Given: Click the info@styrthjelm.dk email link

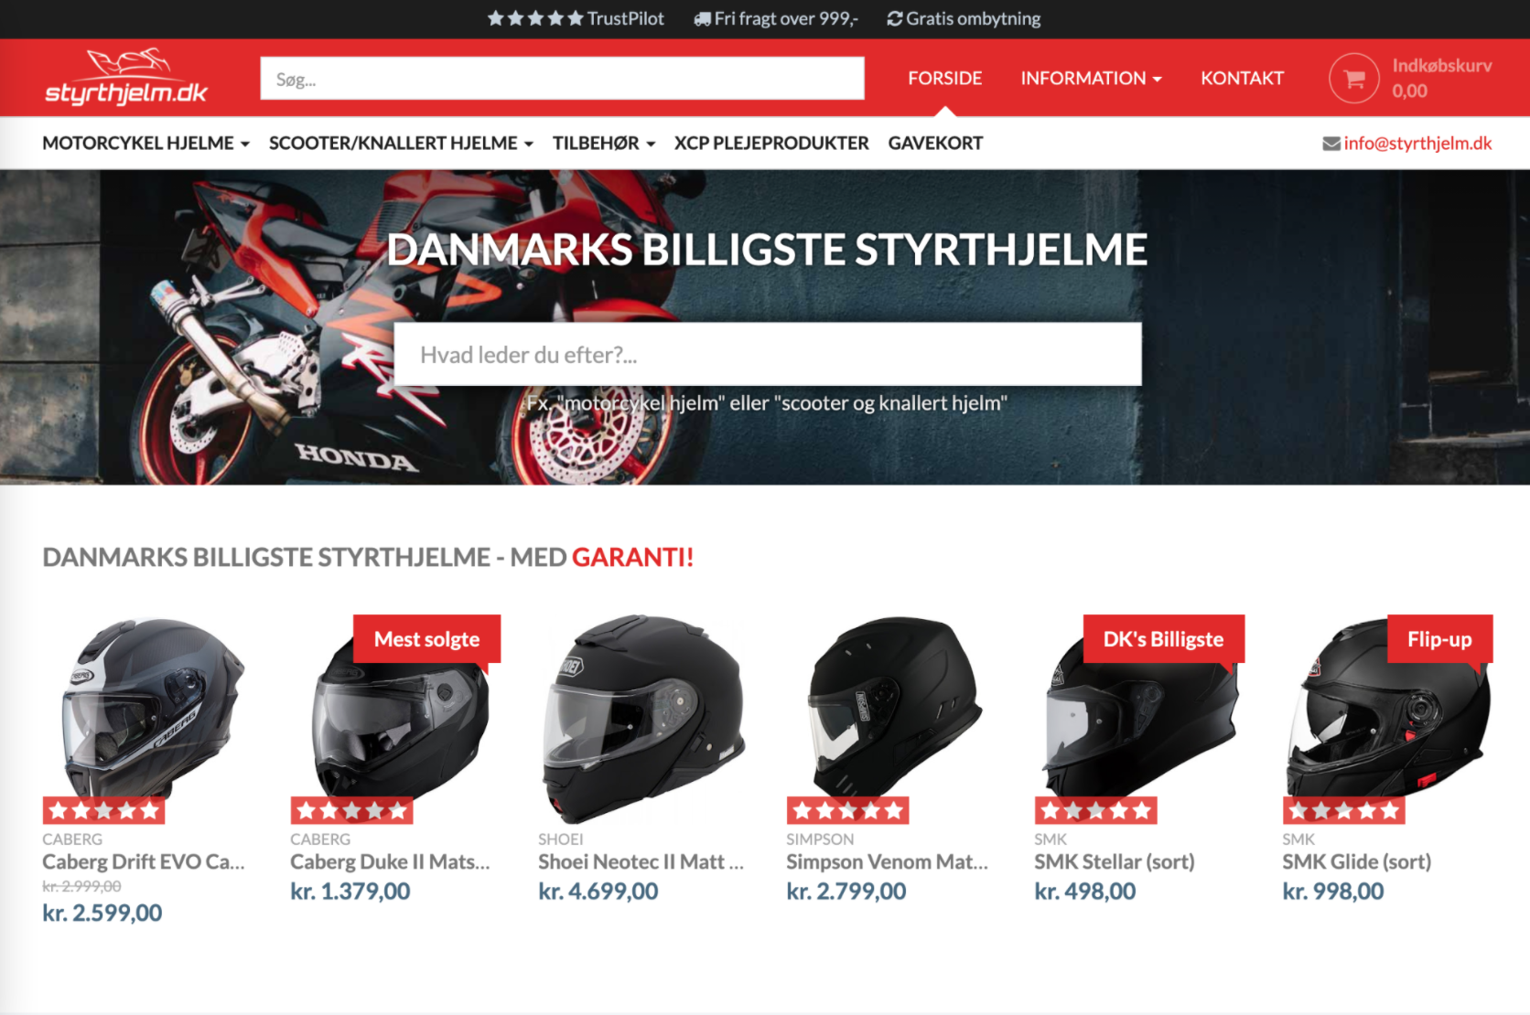Looking at the screenshot, I should 1417,144.
